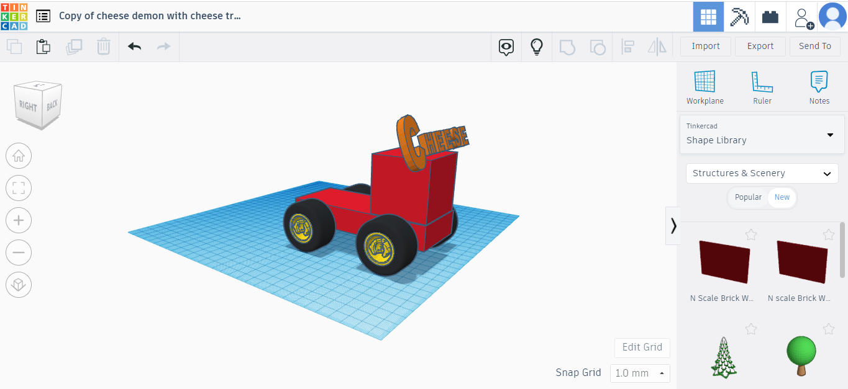The height and width of the screenshot is (389, 848).
Task: Click the Home view button
Action: 19,156
